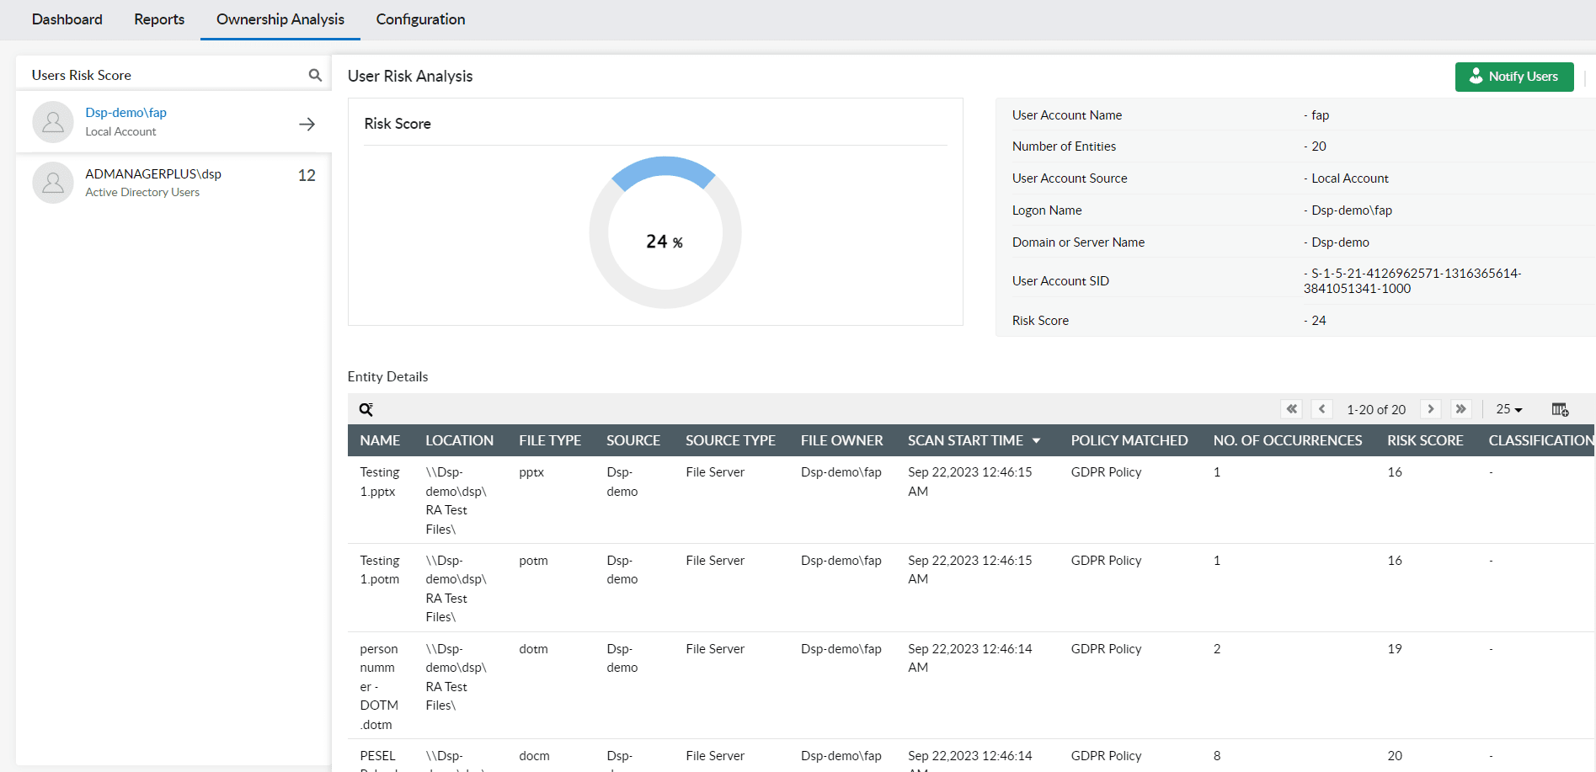
Task: Jump to the last page of results
Action: [x=1460, y=409]
